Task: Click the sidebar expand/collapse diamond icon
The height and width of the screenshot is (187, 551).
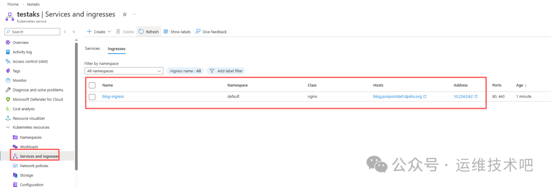Action: [65, 32]
